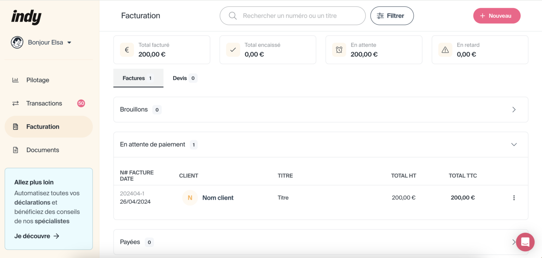Open the Filtrer options
This screenshot has width=542, height=258.
coord(392,16)
